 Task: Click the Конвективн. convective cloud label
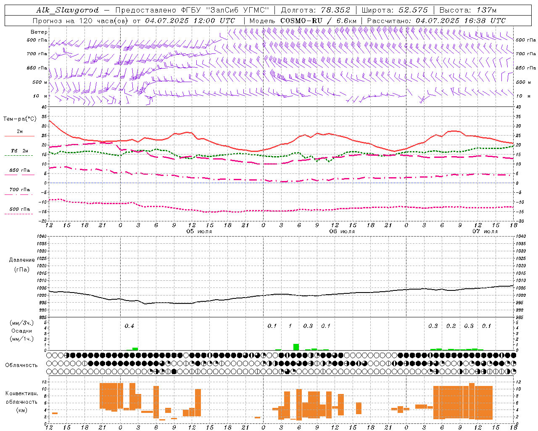[22, 394]
